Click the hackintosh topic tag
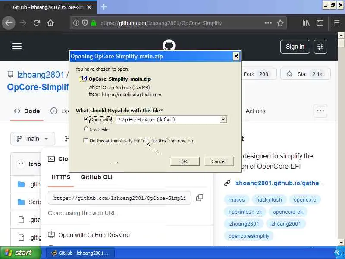 point(269,200)
